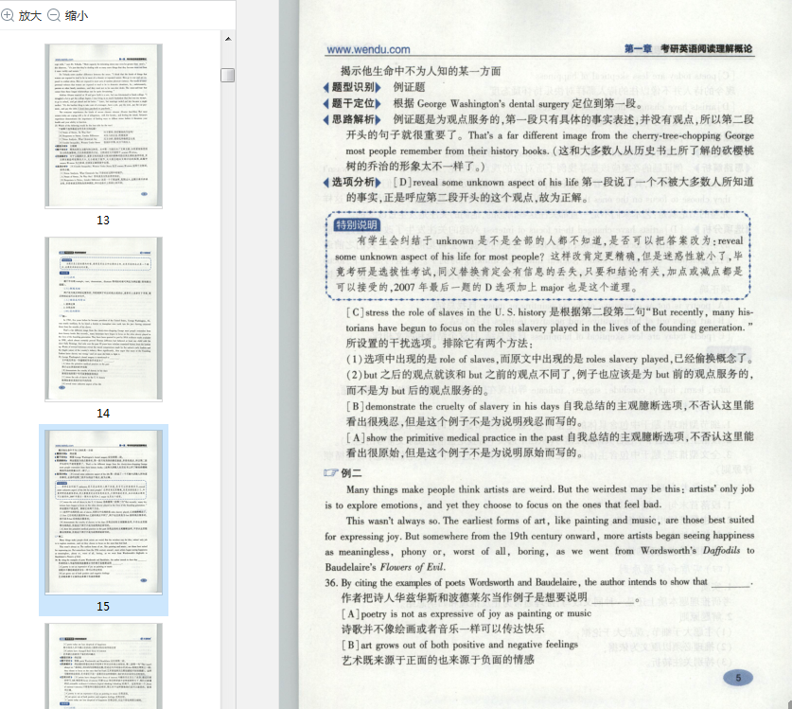
Task: Click the 思路解析 section label
Action: tap(353, 120)
